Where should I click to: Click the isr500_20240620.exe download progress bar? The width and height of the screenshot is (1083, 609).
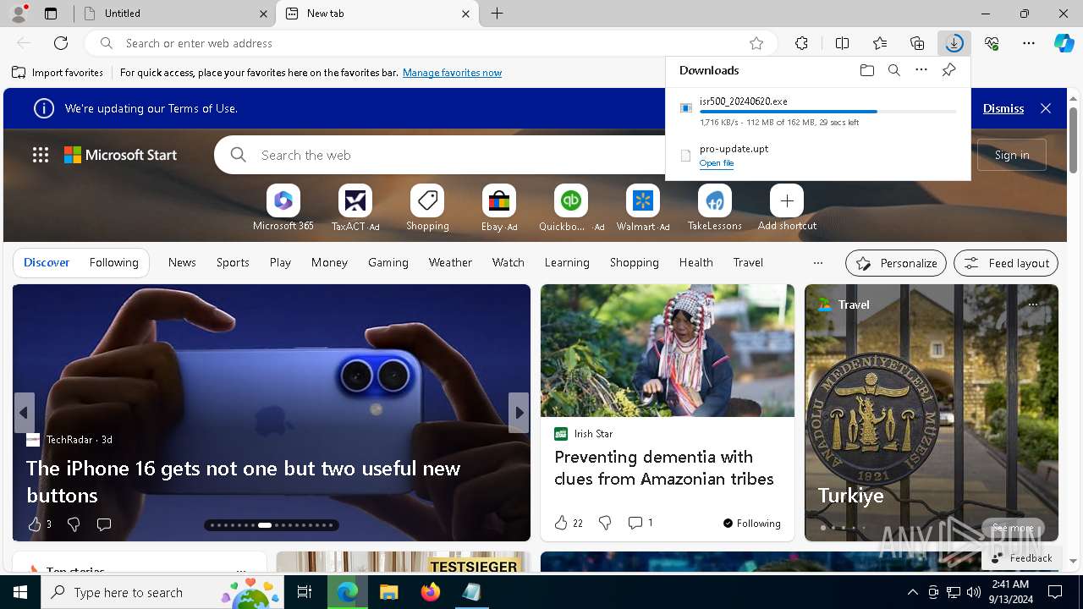pyautogui.click(x=828, y=112)
